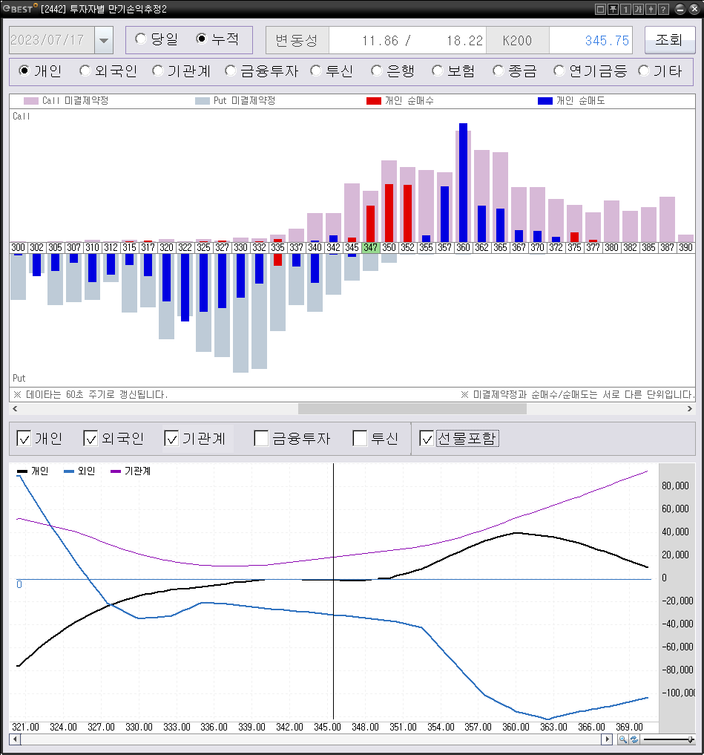Open the date dropdown arrow
Screen dimensions: 704x755
tap(104, 40)
